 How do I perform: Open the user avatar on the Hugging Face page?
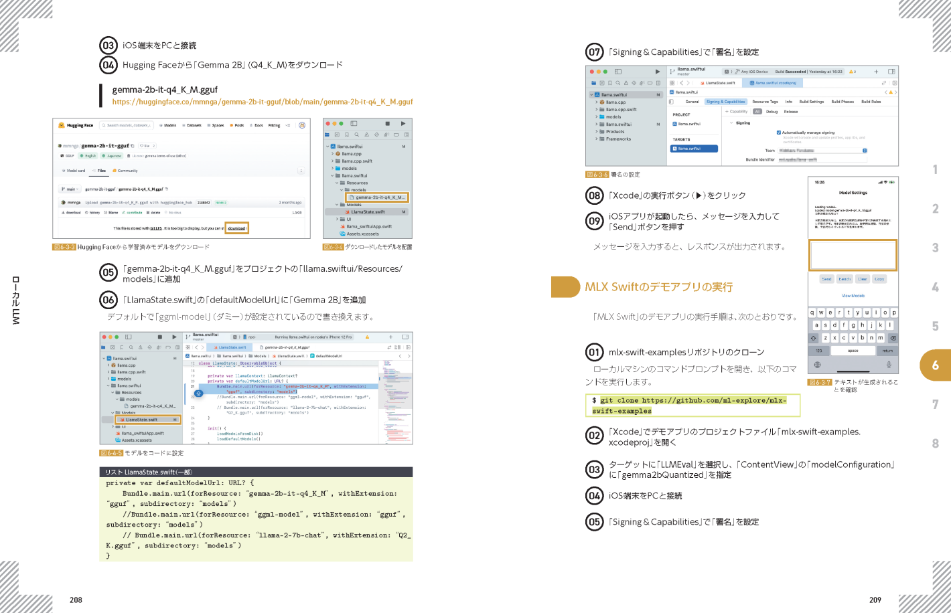point(302,125)
